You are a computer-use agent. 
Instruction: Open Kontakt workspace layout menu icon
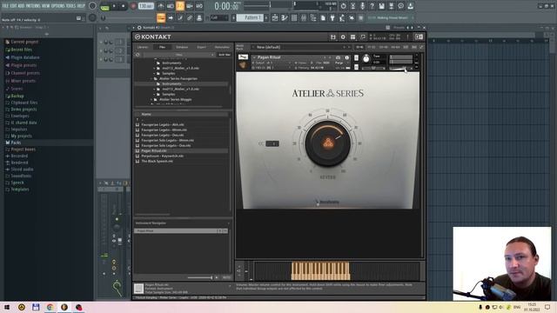pos(352,37)
